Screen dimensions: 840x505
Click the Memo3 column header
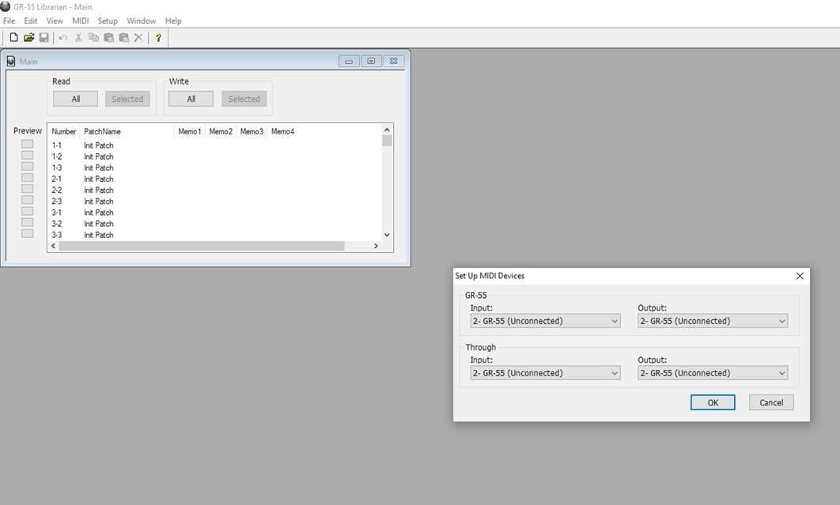pos(252,131)
